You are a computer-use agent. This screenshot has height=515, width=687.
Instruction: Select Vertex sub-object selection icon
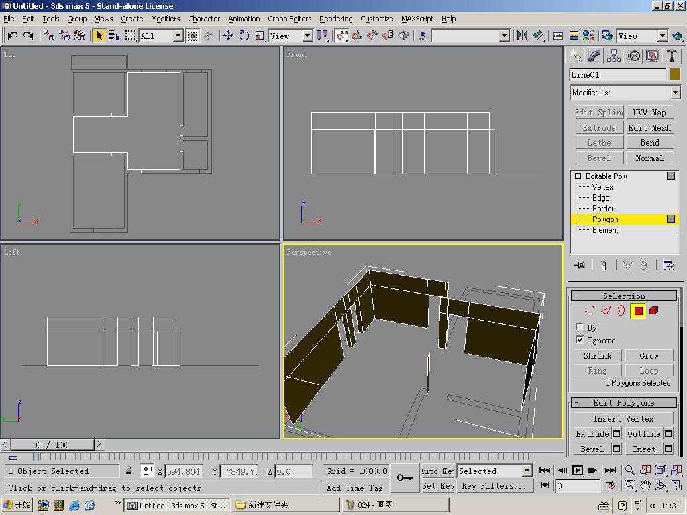point(590,311)
